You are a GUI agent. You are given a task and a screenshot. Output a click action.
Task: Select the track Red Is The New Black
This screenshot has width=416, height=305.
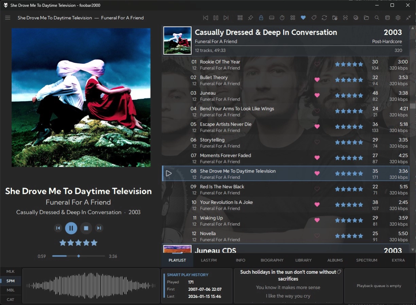(x=285, y=189)
